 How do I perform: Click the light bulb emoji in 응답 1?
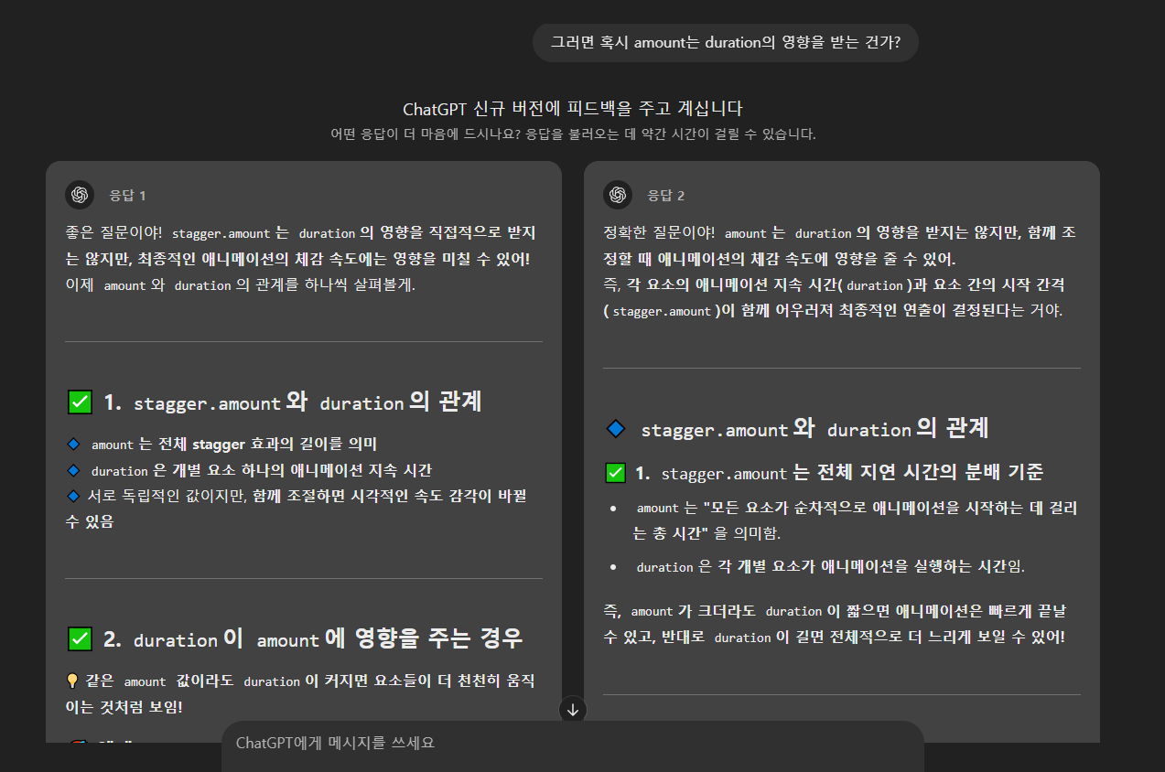coord(72,681)
